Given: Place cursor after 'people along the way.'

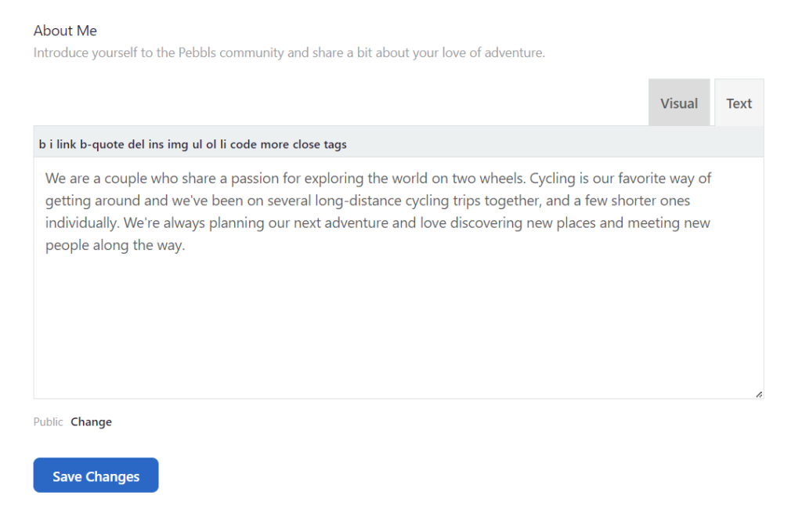Looking at the screenshot, I should (186, 245).
